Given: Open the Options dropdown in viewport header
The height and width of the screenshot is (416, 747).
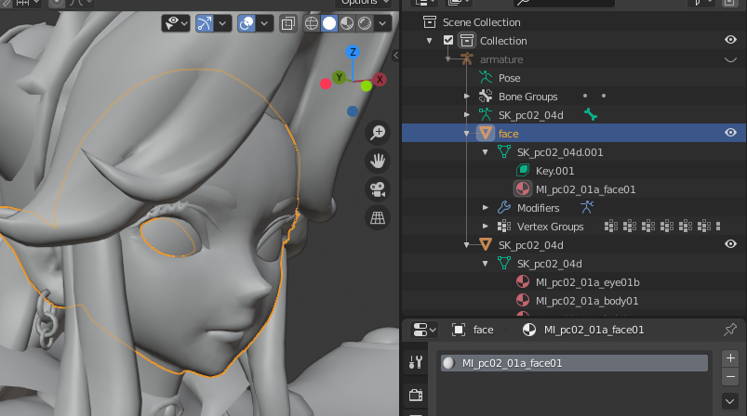Looking at the screenshot, I should coord(363,3).
